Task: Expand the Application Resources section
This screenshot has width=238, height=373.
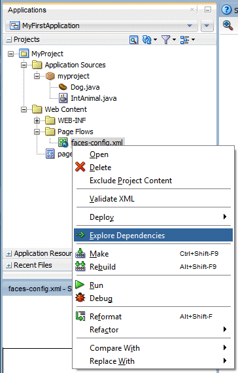Action: [8, 254]
